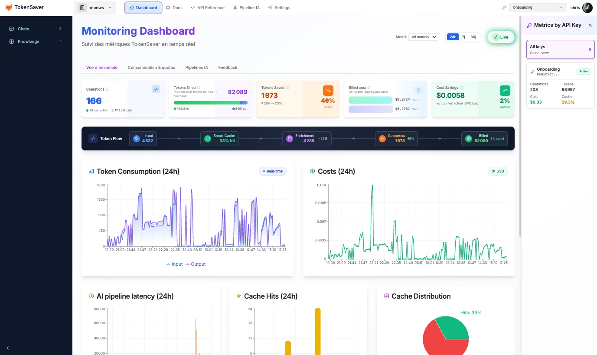Click the TokenSaver fox logo

(9, 7)
